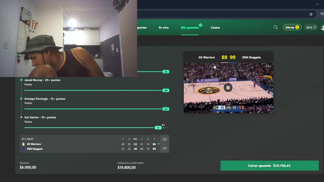Open the user account avatar
324x182 pixels.
pyautogui.click(x=322, y=27)
